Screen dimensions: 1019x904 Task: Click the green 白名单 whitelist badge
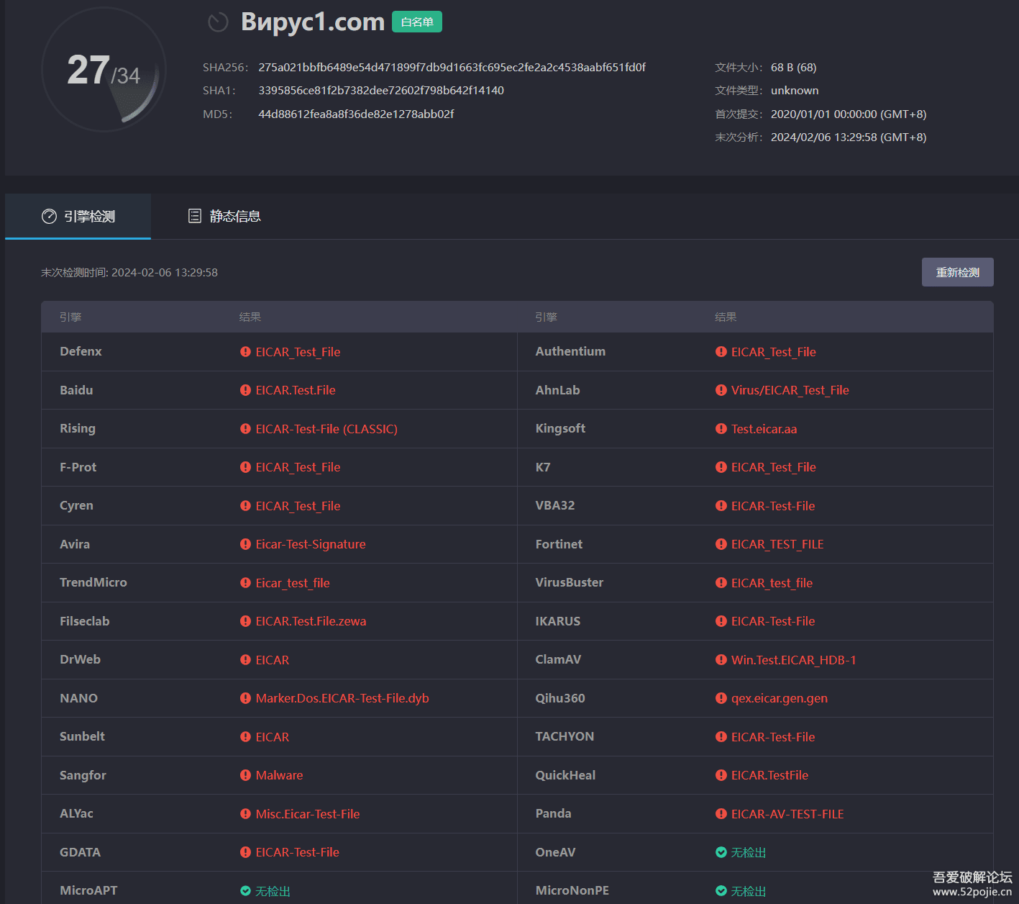(x=417, y=22)
